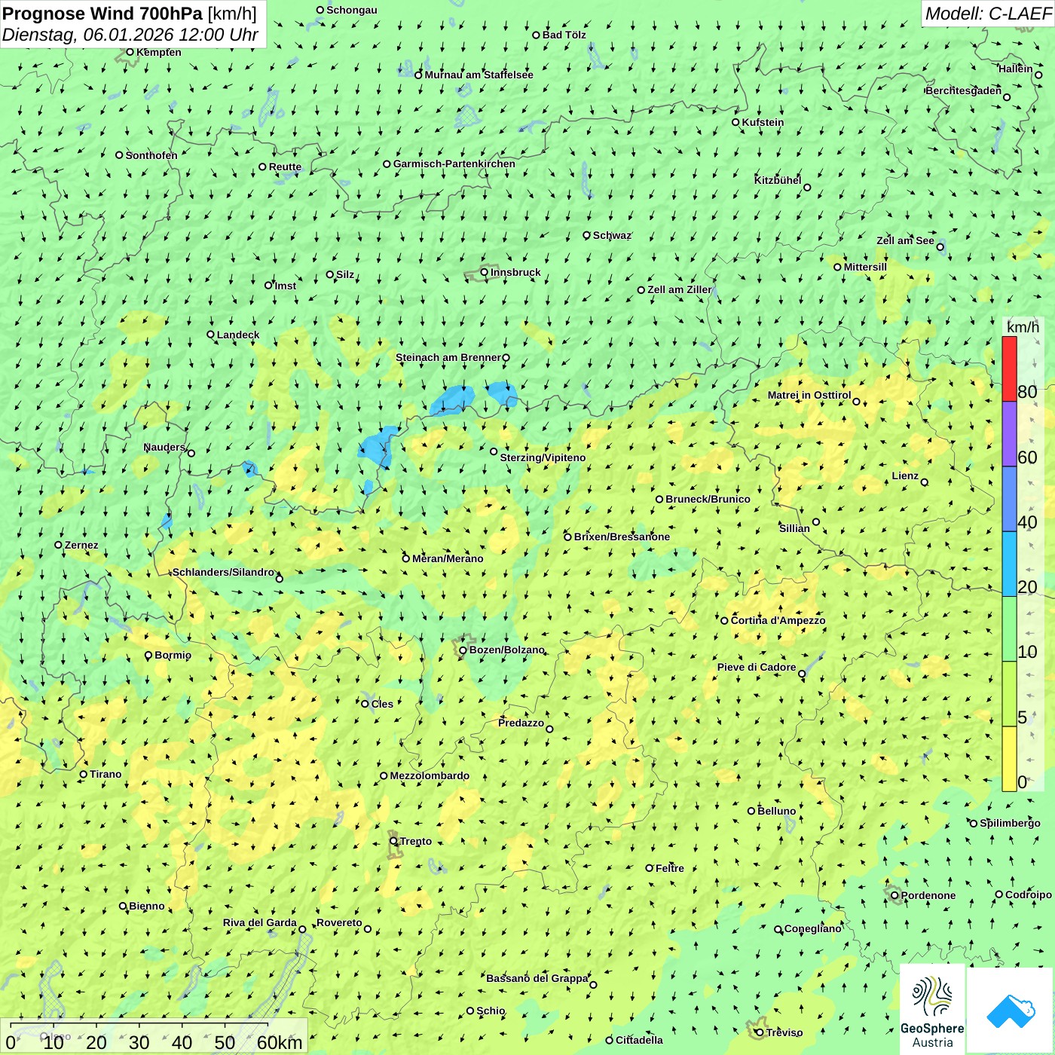Viewport: 1055px width, 1055px height.
Task: Click the 'Conegliano' label
Action: pyautogui.click(x=812, y=928)
